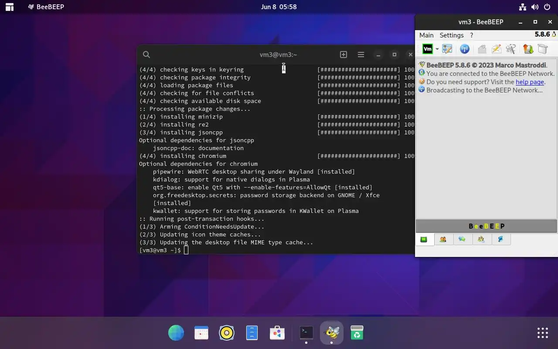
Task: Click the volume icon in system tray
Action: (x=535, y=7)
